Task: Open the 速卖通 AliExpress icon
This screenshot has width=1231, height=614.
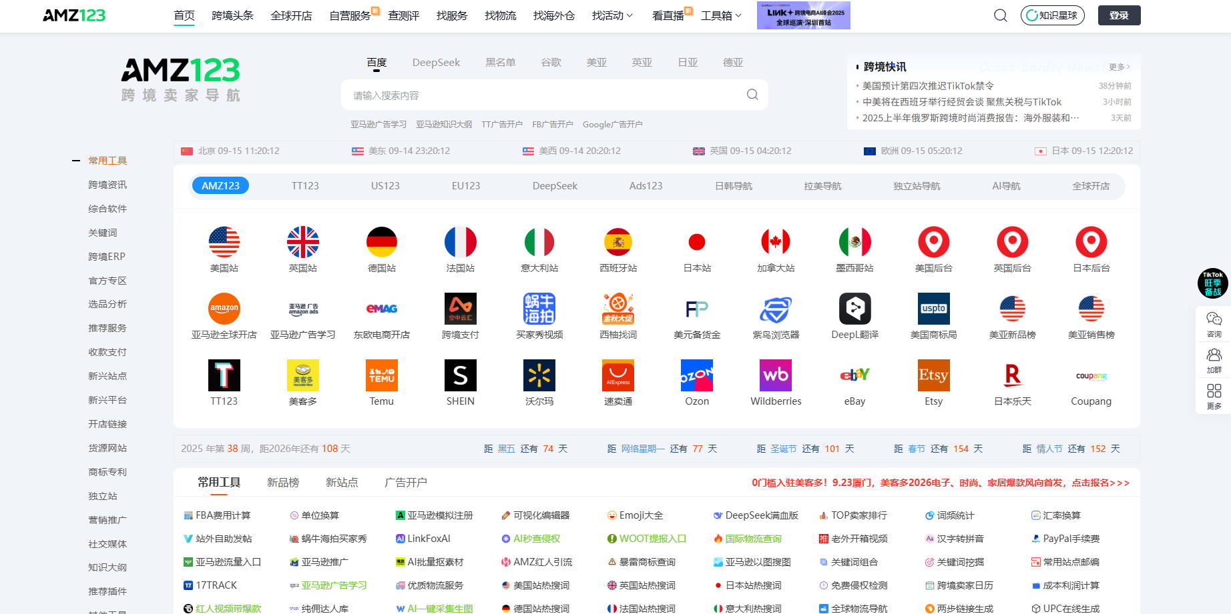Action: [x=618, y=375]
